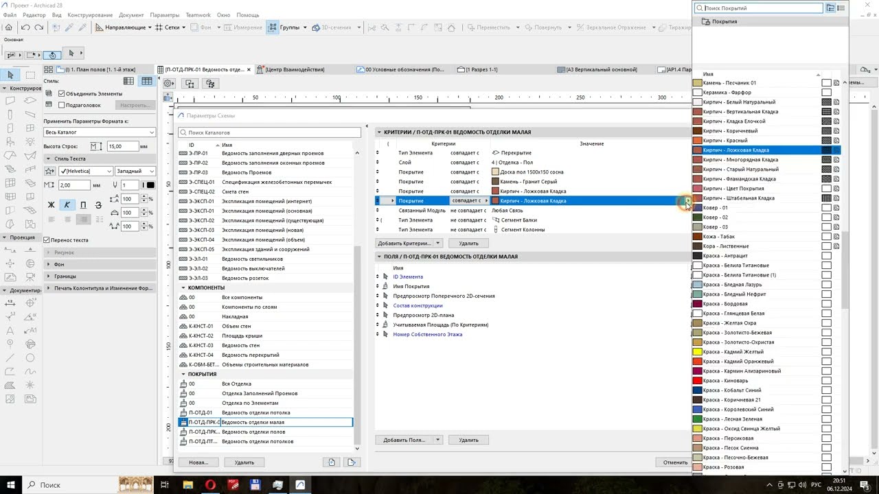Select Ведомость отделки полов row
Image resolution: width=879 pixels, height=494 pixels.
(x=265, y=432)
